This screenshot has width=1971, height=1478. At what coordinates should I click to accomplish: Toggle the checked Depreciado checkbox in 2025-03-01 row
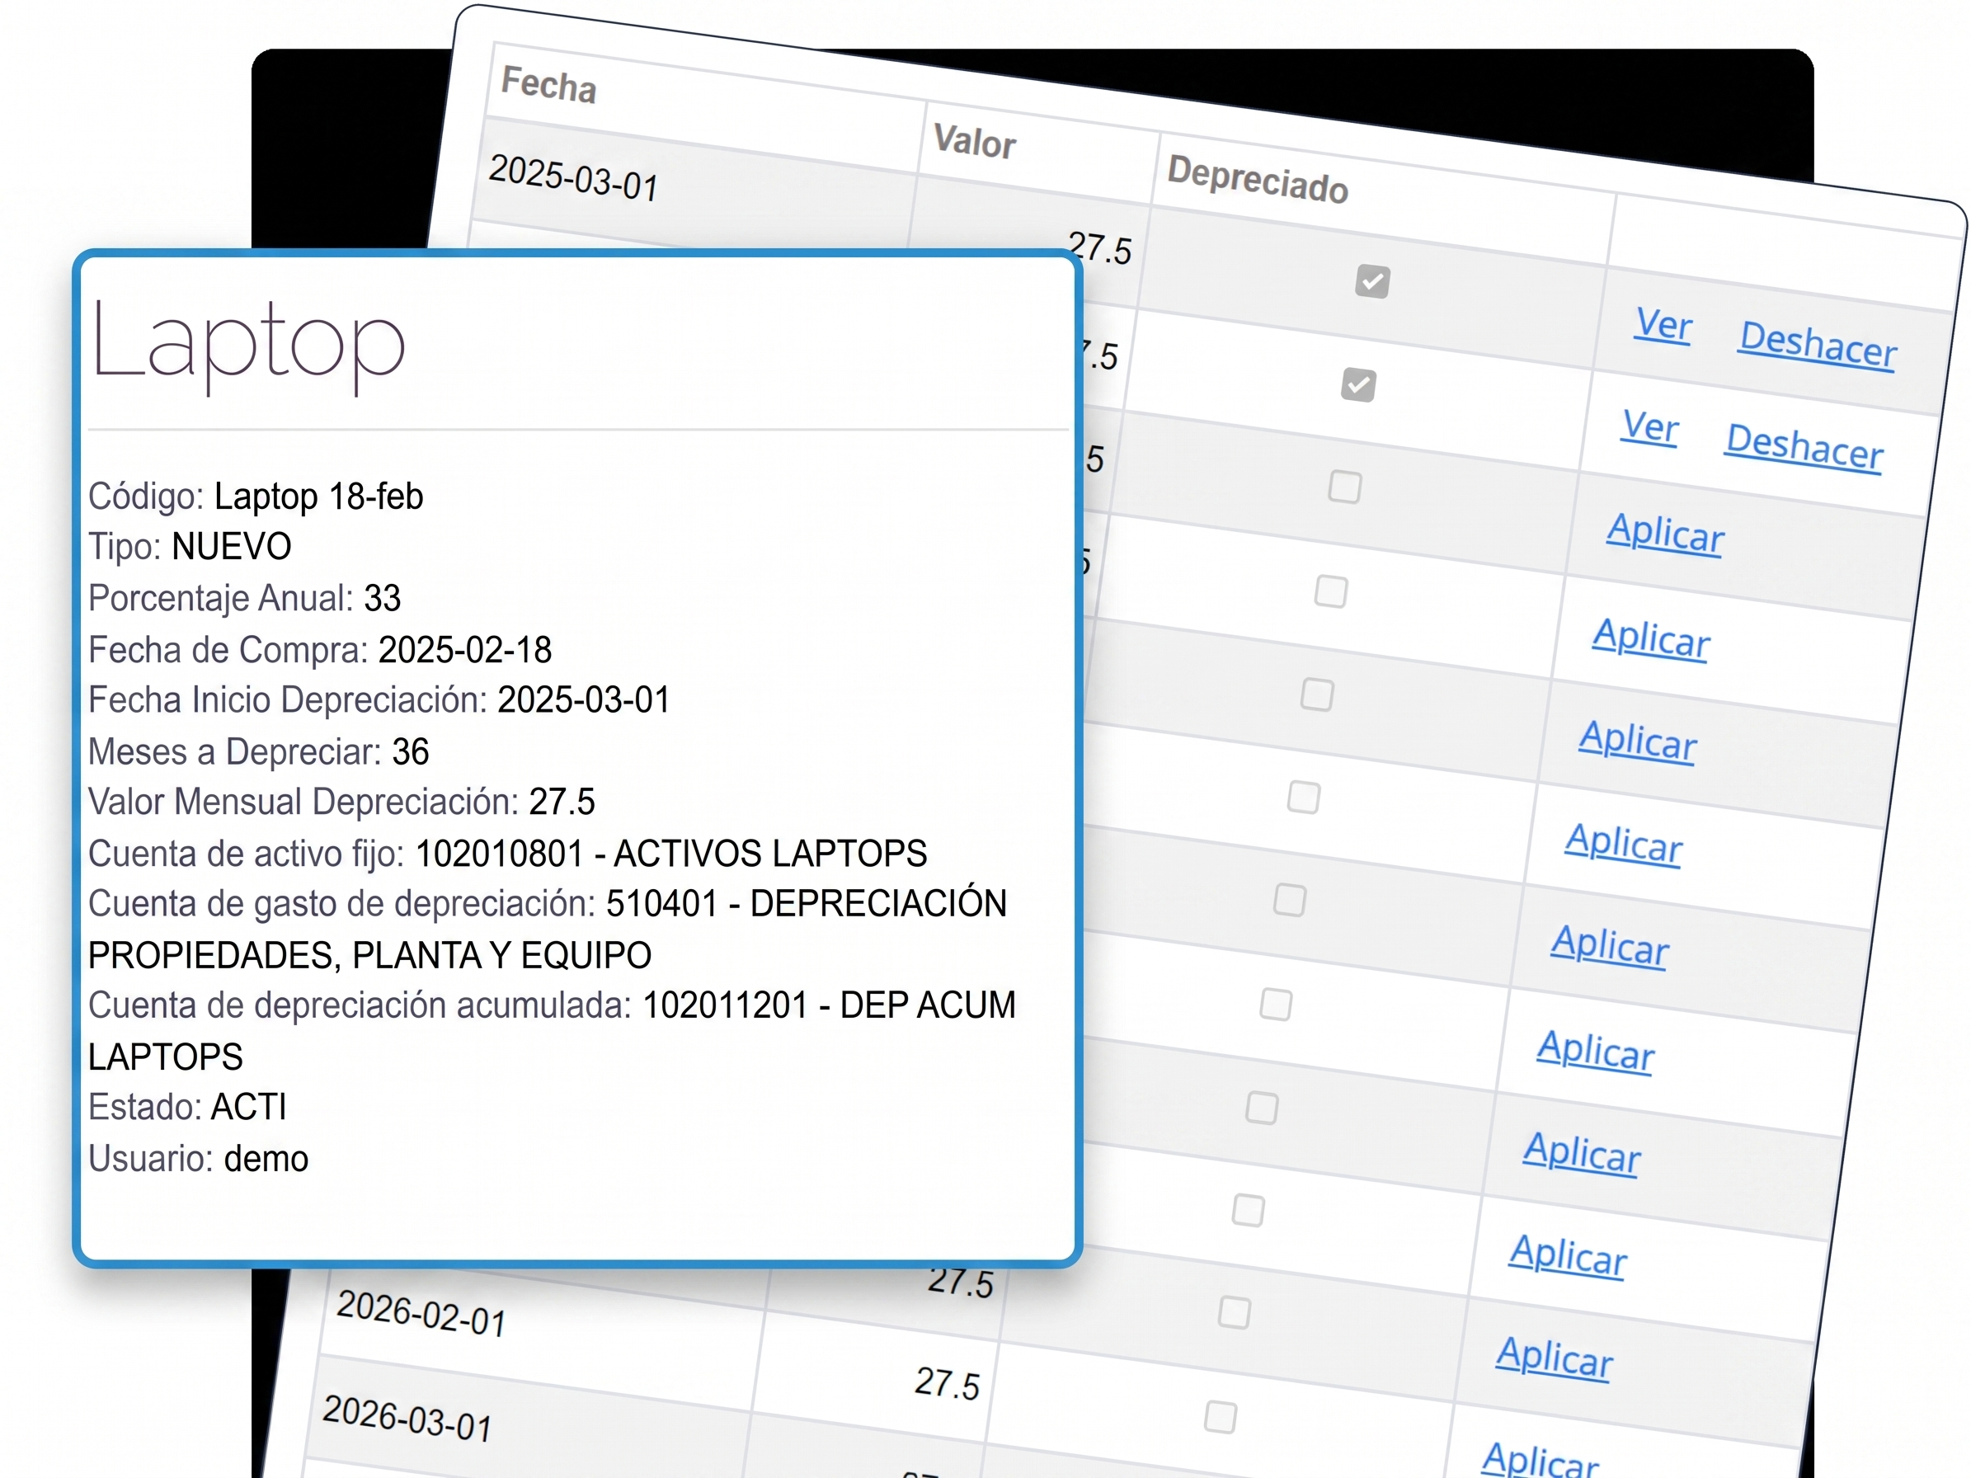[1372, 281]
